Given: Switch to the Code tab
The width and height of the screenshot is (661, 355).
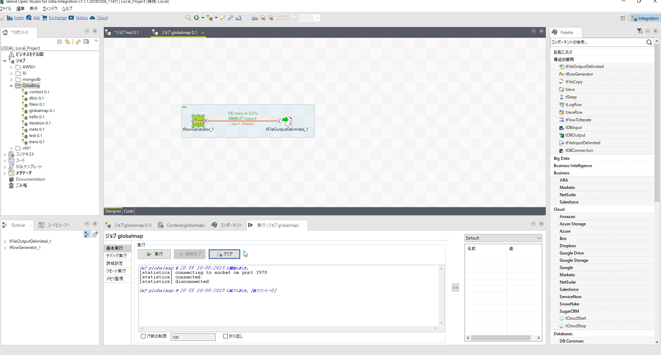Looking at the screenshot, I should coord(128,211).
